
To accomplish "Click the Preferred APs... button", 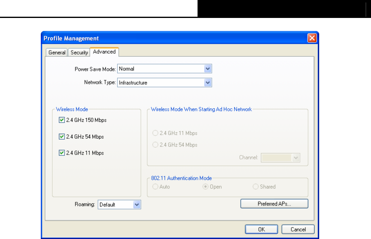I will [274, 204].
